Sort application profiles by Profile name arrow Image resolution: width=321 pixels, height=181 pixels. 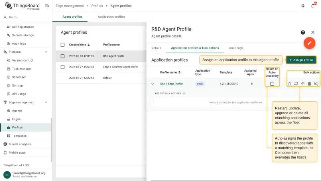(x=179, y=72)
